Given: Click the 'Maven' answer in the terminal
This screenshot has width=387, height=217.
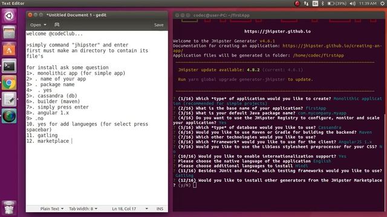Looking at the screenshot, I should click(x=365, y=133).
